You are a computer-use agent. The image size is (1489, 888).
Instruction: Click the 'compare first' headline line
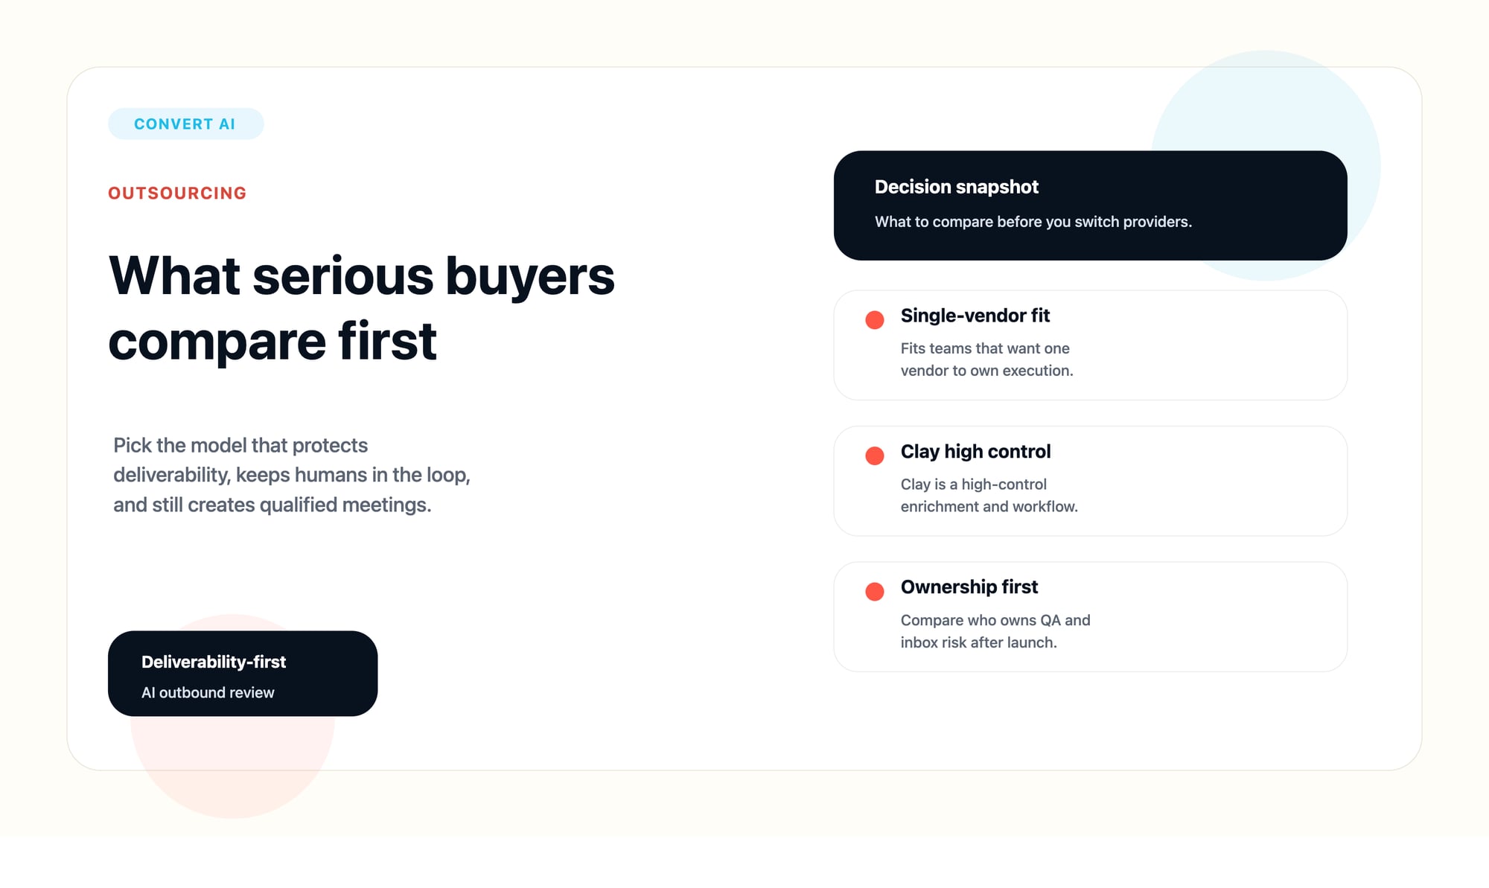coord(272,341)
